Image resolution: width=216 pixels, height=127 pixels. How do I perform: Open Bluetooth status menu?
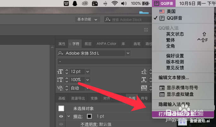click(x=105, y=3)
